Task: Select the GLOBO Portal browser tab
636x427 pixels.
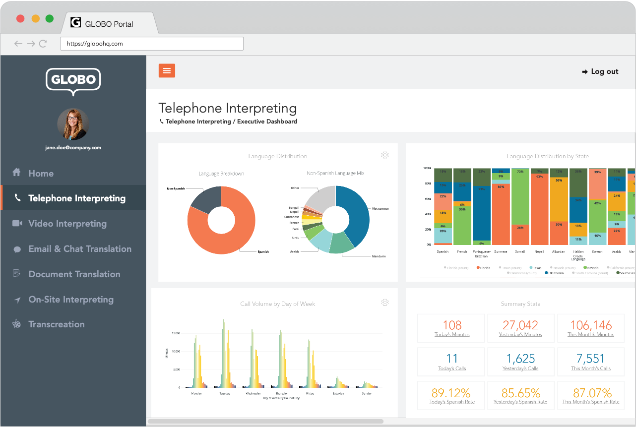Action: click(x=109, y=23)
